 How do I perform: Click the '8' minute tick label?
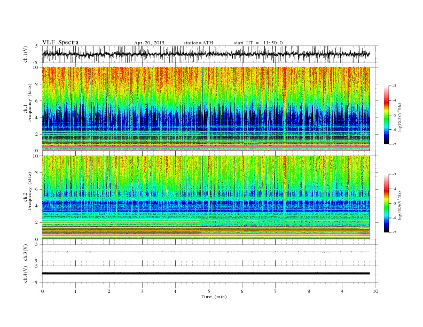pyautogui.click(x=309, y=291)
